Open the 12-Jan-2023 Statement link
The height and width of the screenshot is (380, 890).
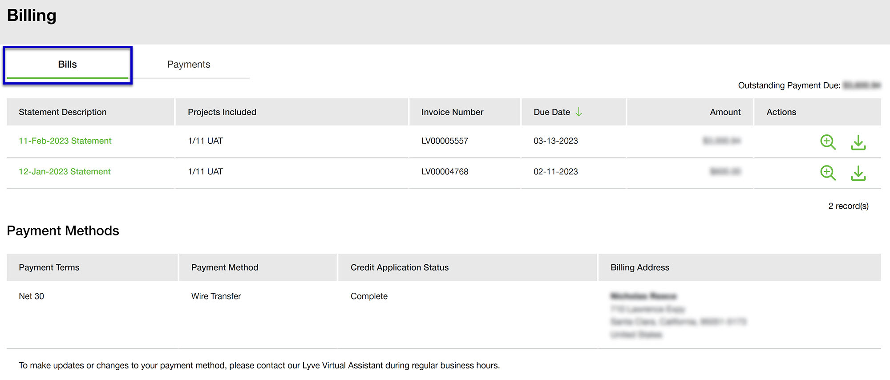click(x=65, y=172)
